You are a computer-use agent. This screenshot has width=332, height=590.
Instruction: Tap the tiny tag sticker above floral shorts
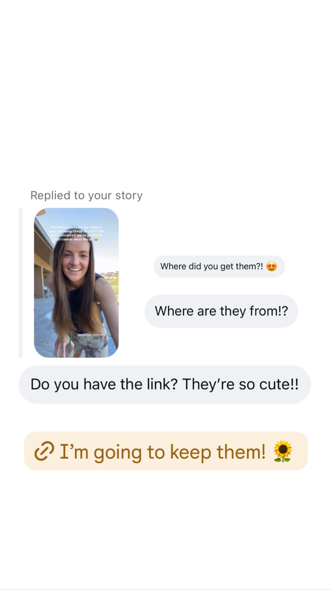tap(92, 335)
